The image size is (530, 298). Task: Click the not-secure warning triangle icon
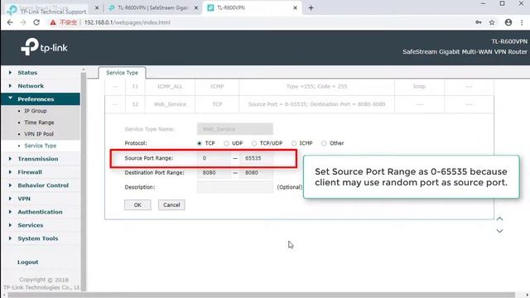coord(53,22)
